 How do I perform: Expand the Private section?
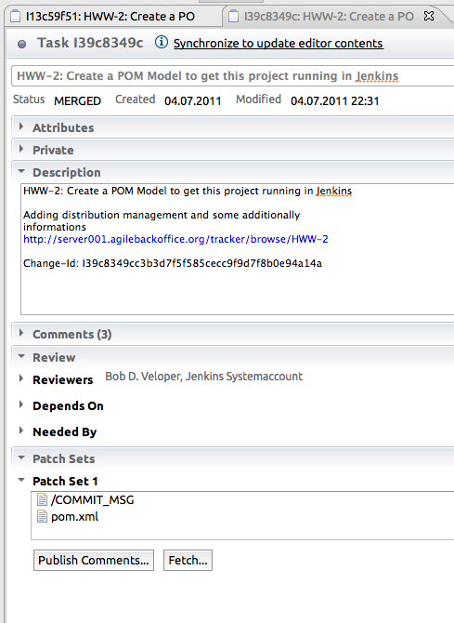tap(21, 149)
